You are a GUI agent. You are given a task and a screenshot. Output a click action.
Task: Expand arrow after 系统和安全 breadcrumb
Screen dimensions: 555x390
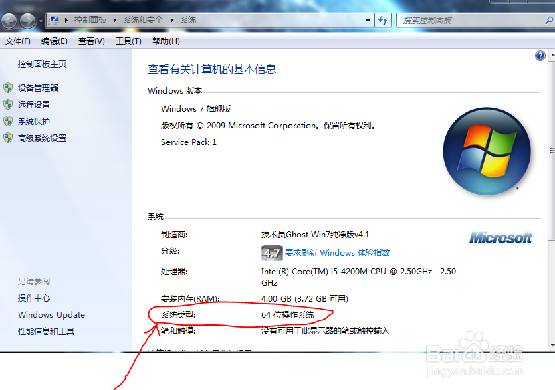[172, 21]
